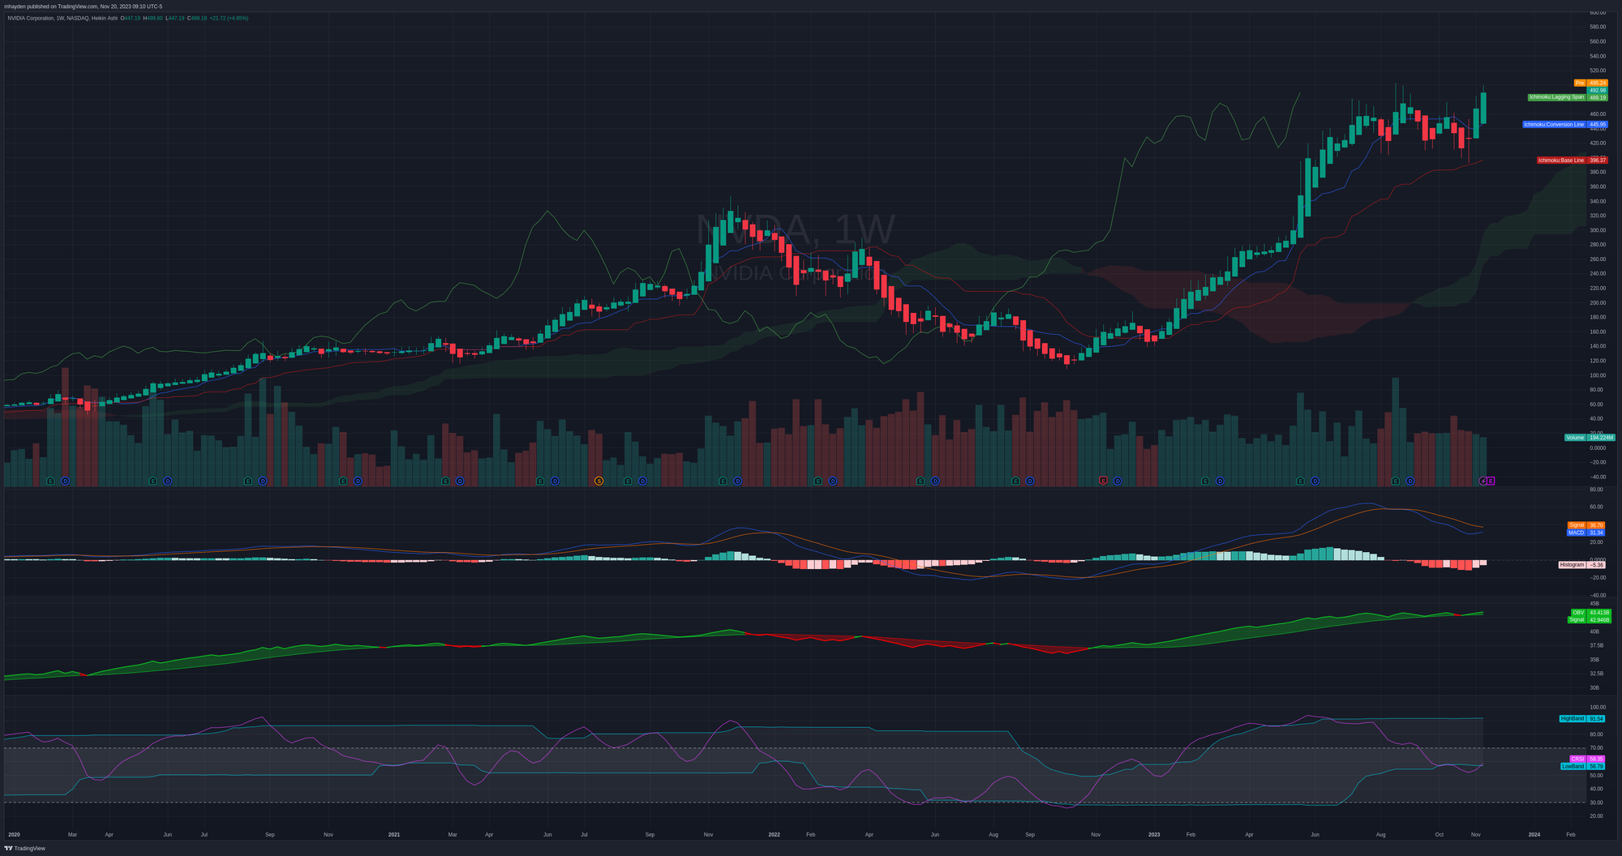The height and width of the screenshot is (856, 1622).
Task: Click the close value C489.19 in legend
Action: tap(197, 18)
